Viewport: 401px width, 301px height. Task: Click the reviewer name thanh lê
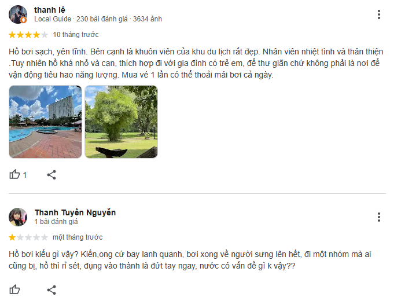(50, 10)
